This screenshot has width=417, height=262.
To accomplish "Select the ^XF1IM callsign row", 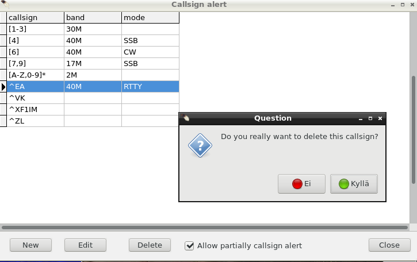I will pyautogui.click(x=93, y=110).
